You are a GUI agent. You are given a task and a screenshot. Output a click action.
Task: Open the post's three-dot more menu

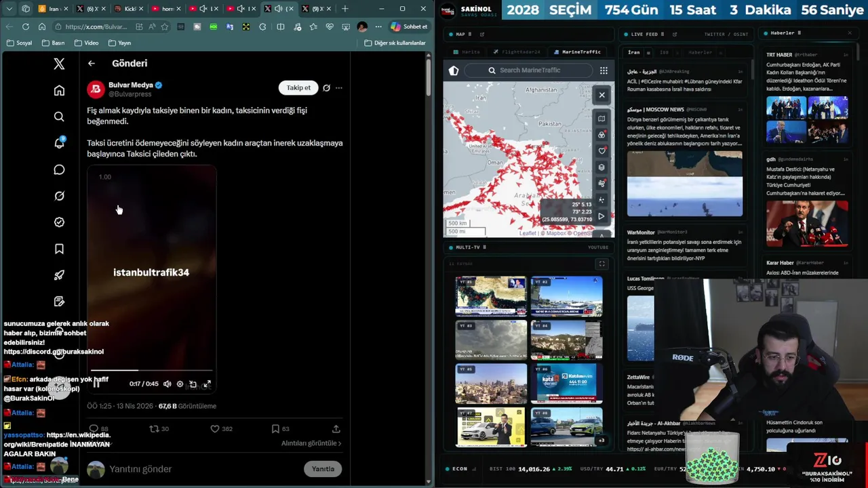point(339,87)
